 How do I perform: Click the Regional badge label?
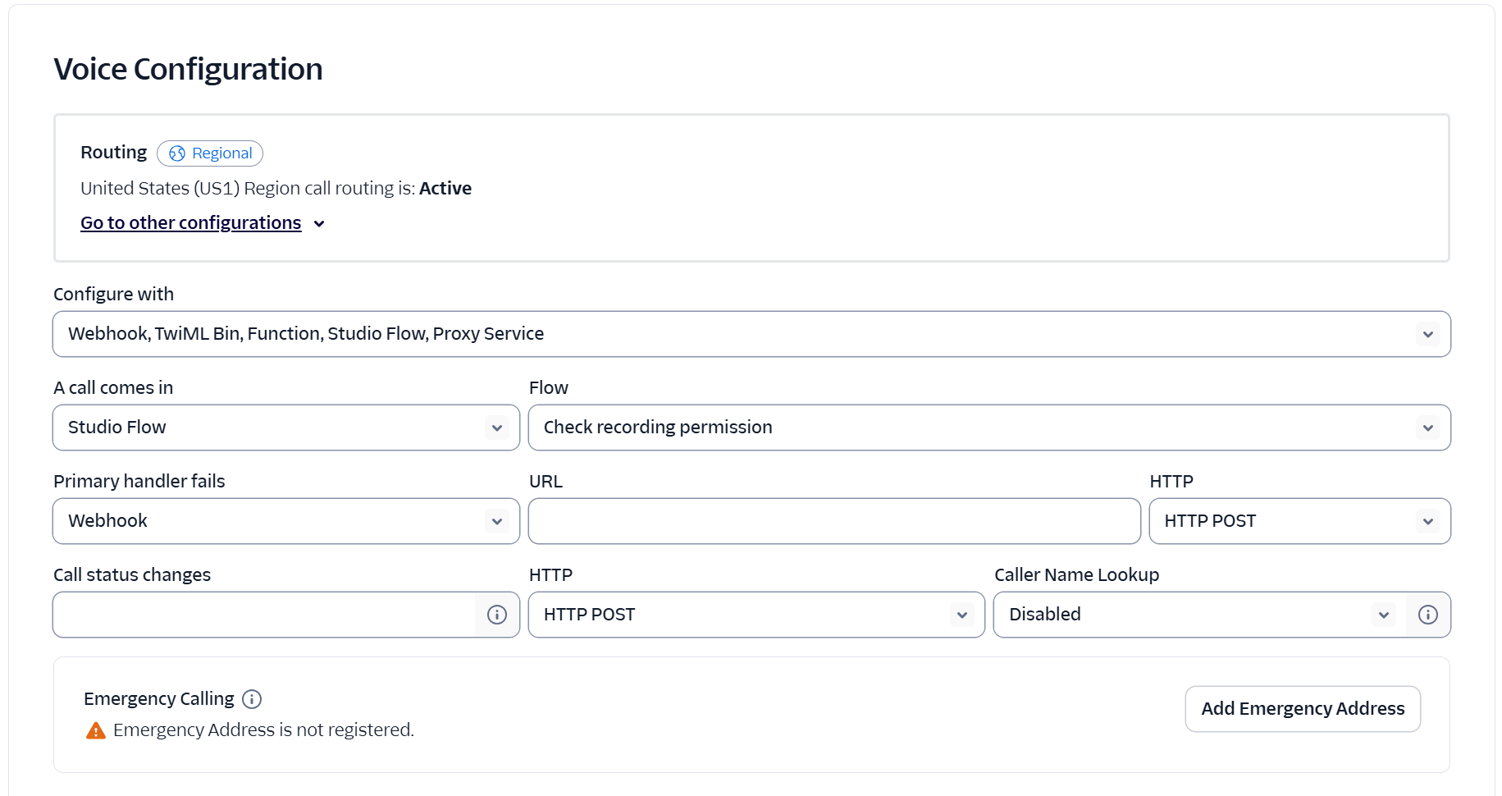(221, 153)
